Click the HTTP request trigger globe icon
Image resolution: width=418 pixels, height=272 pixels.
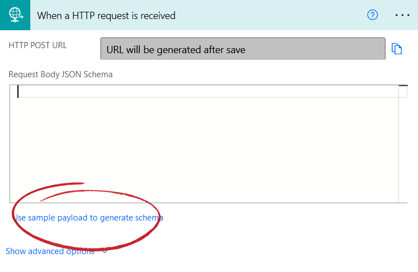pos(15,15)
